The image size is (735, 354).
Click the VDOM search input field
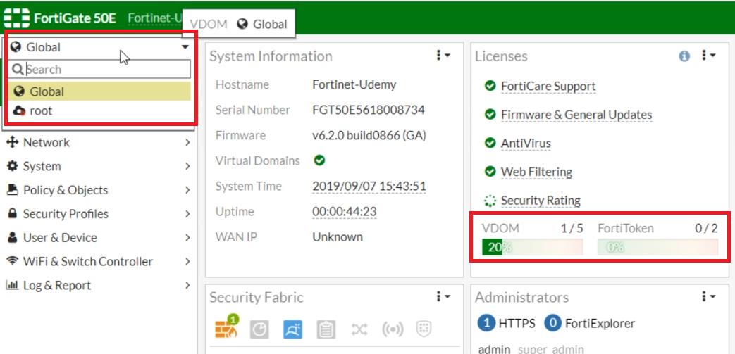pos(99,69)
